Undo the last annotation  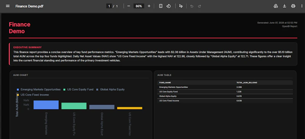click(x=192, y=6)
